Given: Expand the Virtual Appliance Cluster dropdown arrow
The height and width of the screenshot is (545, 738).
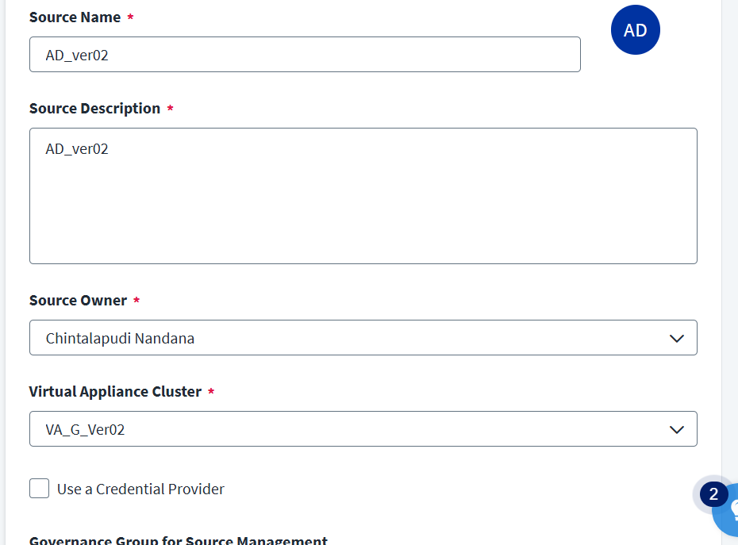Looking at the screenshot, I should [676, 429].
